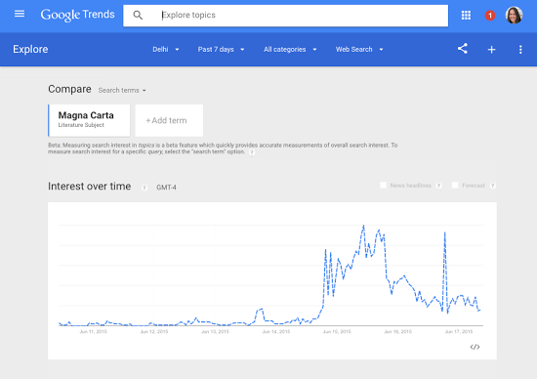This screenshot has width=537, height=379.
Task: Expand the Delhi region dropdown
Action: click(166, 50)
